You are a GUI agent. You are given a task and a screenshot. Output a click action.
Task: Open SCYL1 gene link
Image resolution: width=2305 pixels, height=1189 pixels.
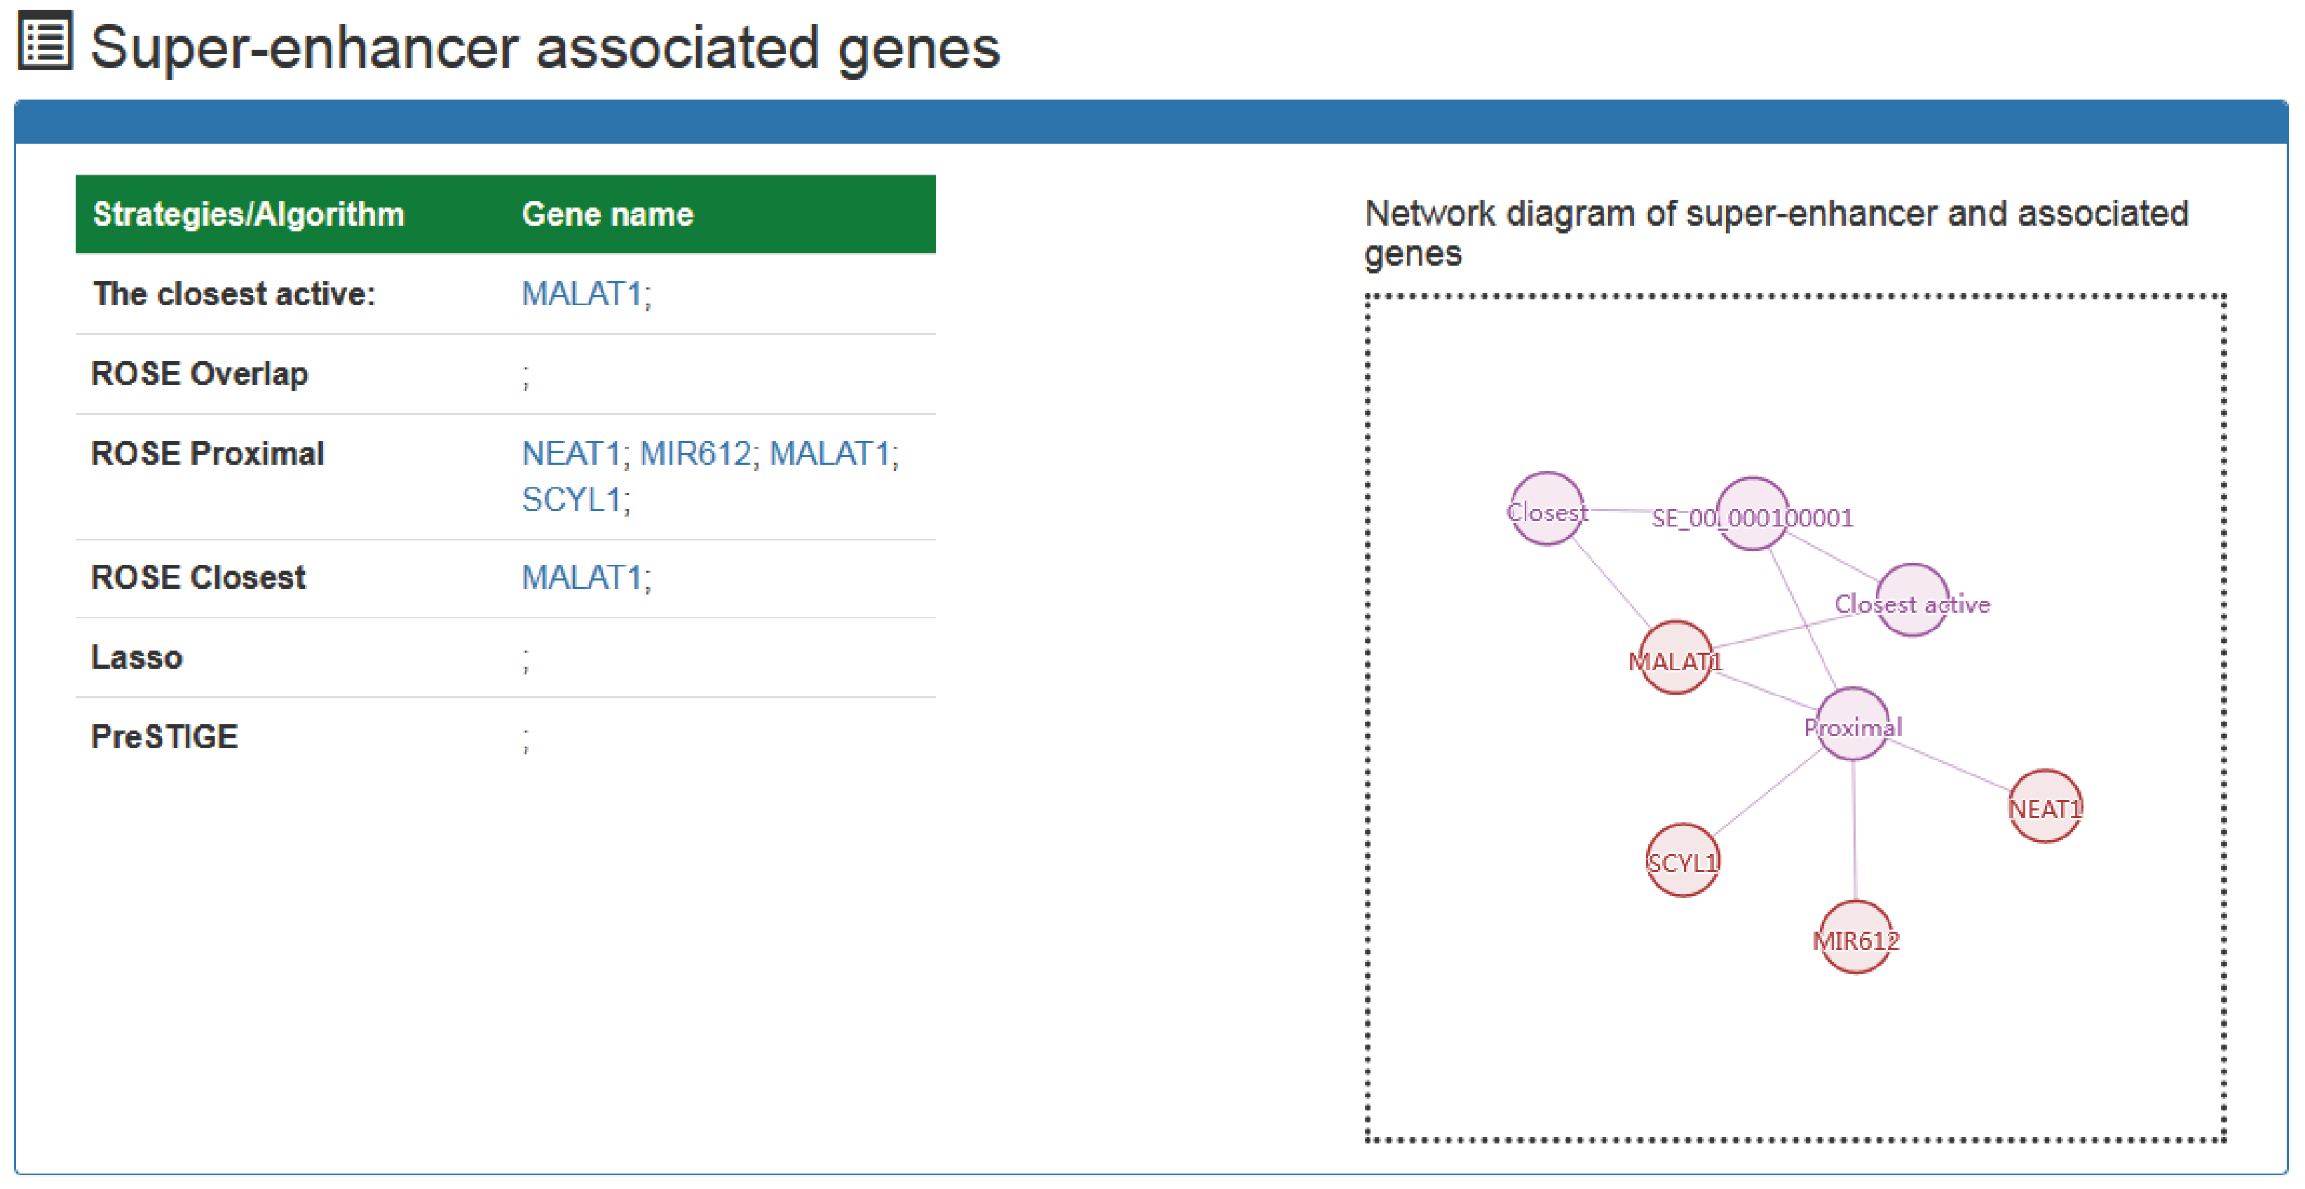click(x=571, y=499)
